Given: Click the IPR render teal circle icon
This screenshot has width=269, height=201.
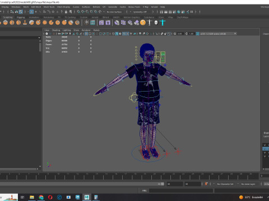Looking at the screenshot, I should pos(179,12).
